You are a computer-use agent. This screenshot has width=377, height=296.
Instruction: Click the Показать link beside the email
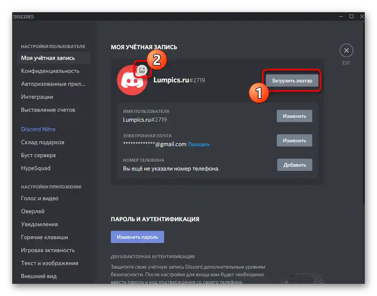coord(199,145)
